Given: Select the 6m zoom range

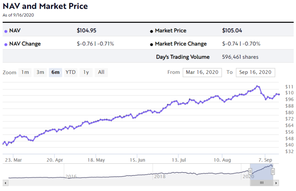Looking at the screenshot, I should tap(55, 72).
